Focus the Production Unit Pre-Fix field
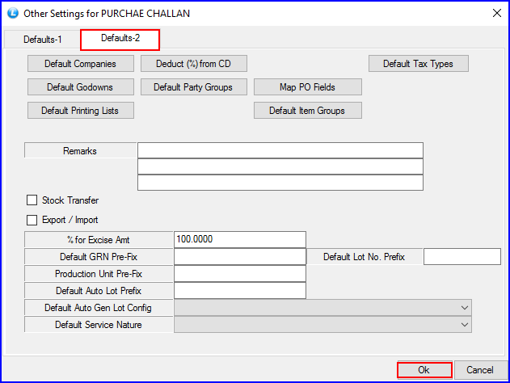This screenshot has height=383, width=510. coord(240,274)
